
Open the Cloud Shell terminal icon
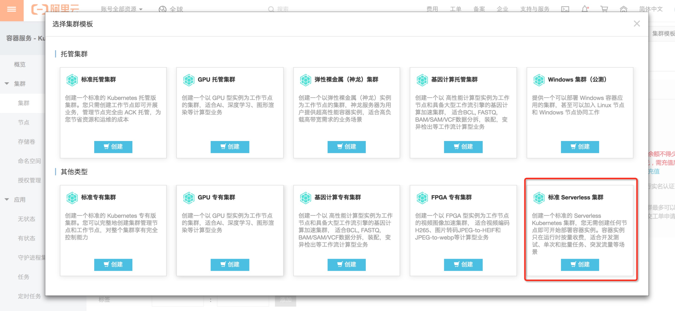click(x=565, y=9)
